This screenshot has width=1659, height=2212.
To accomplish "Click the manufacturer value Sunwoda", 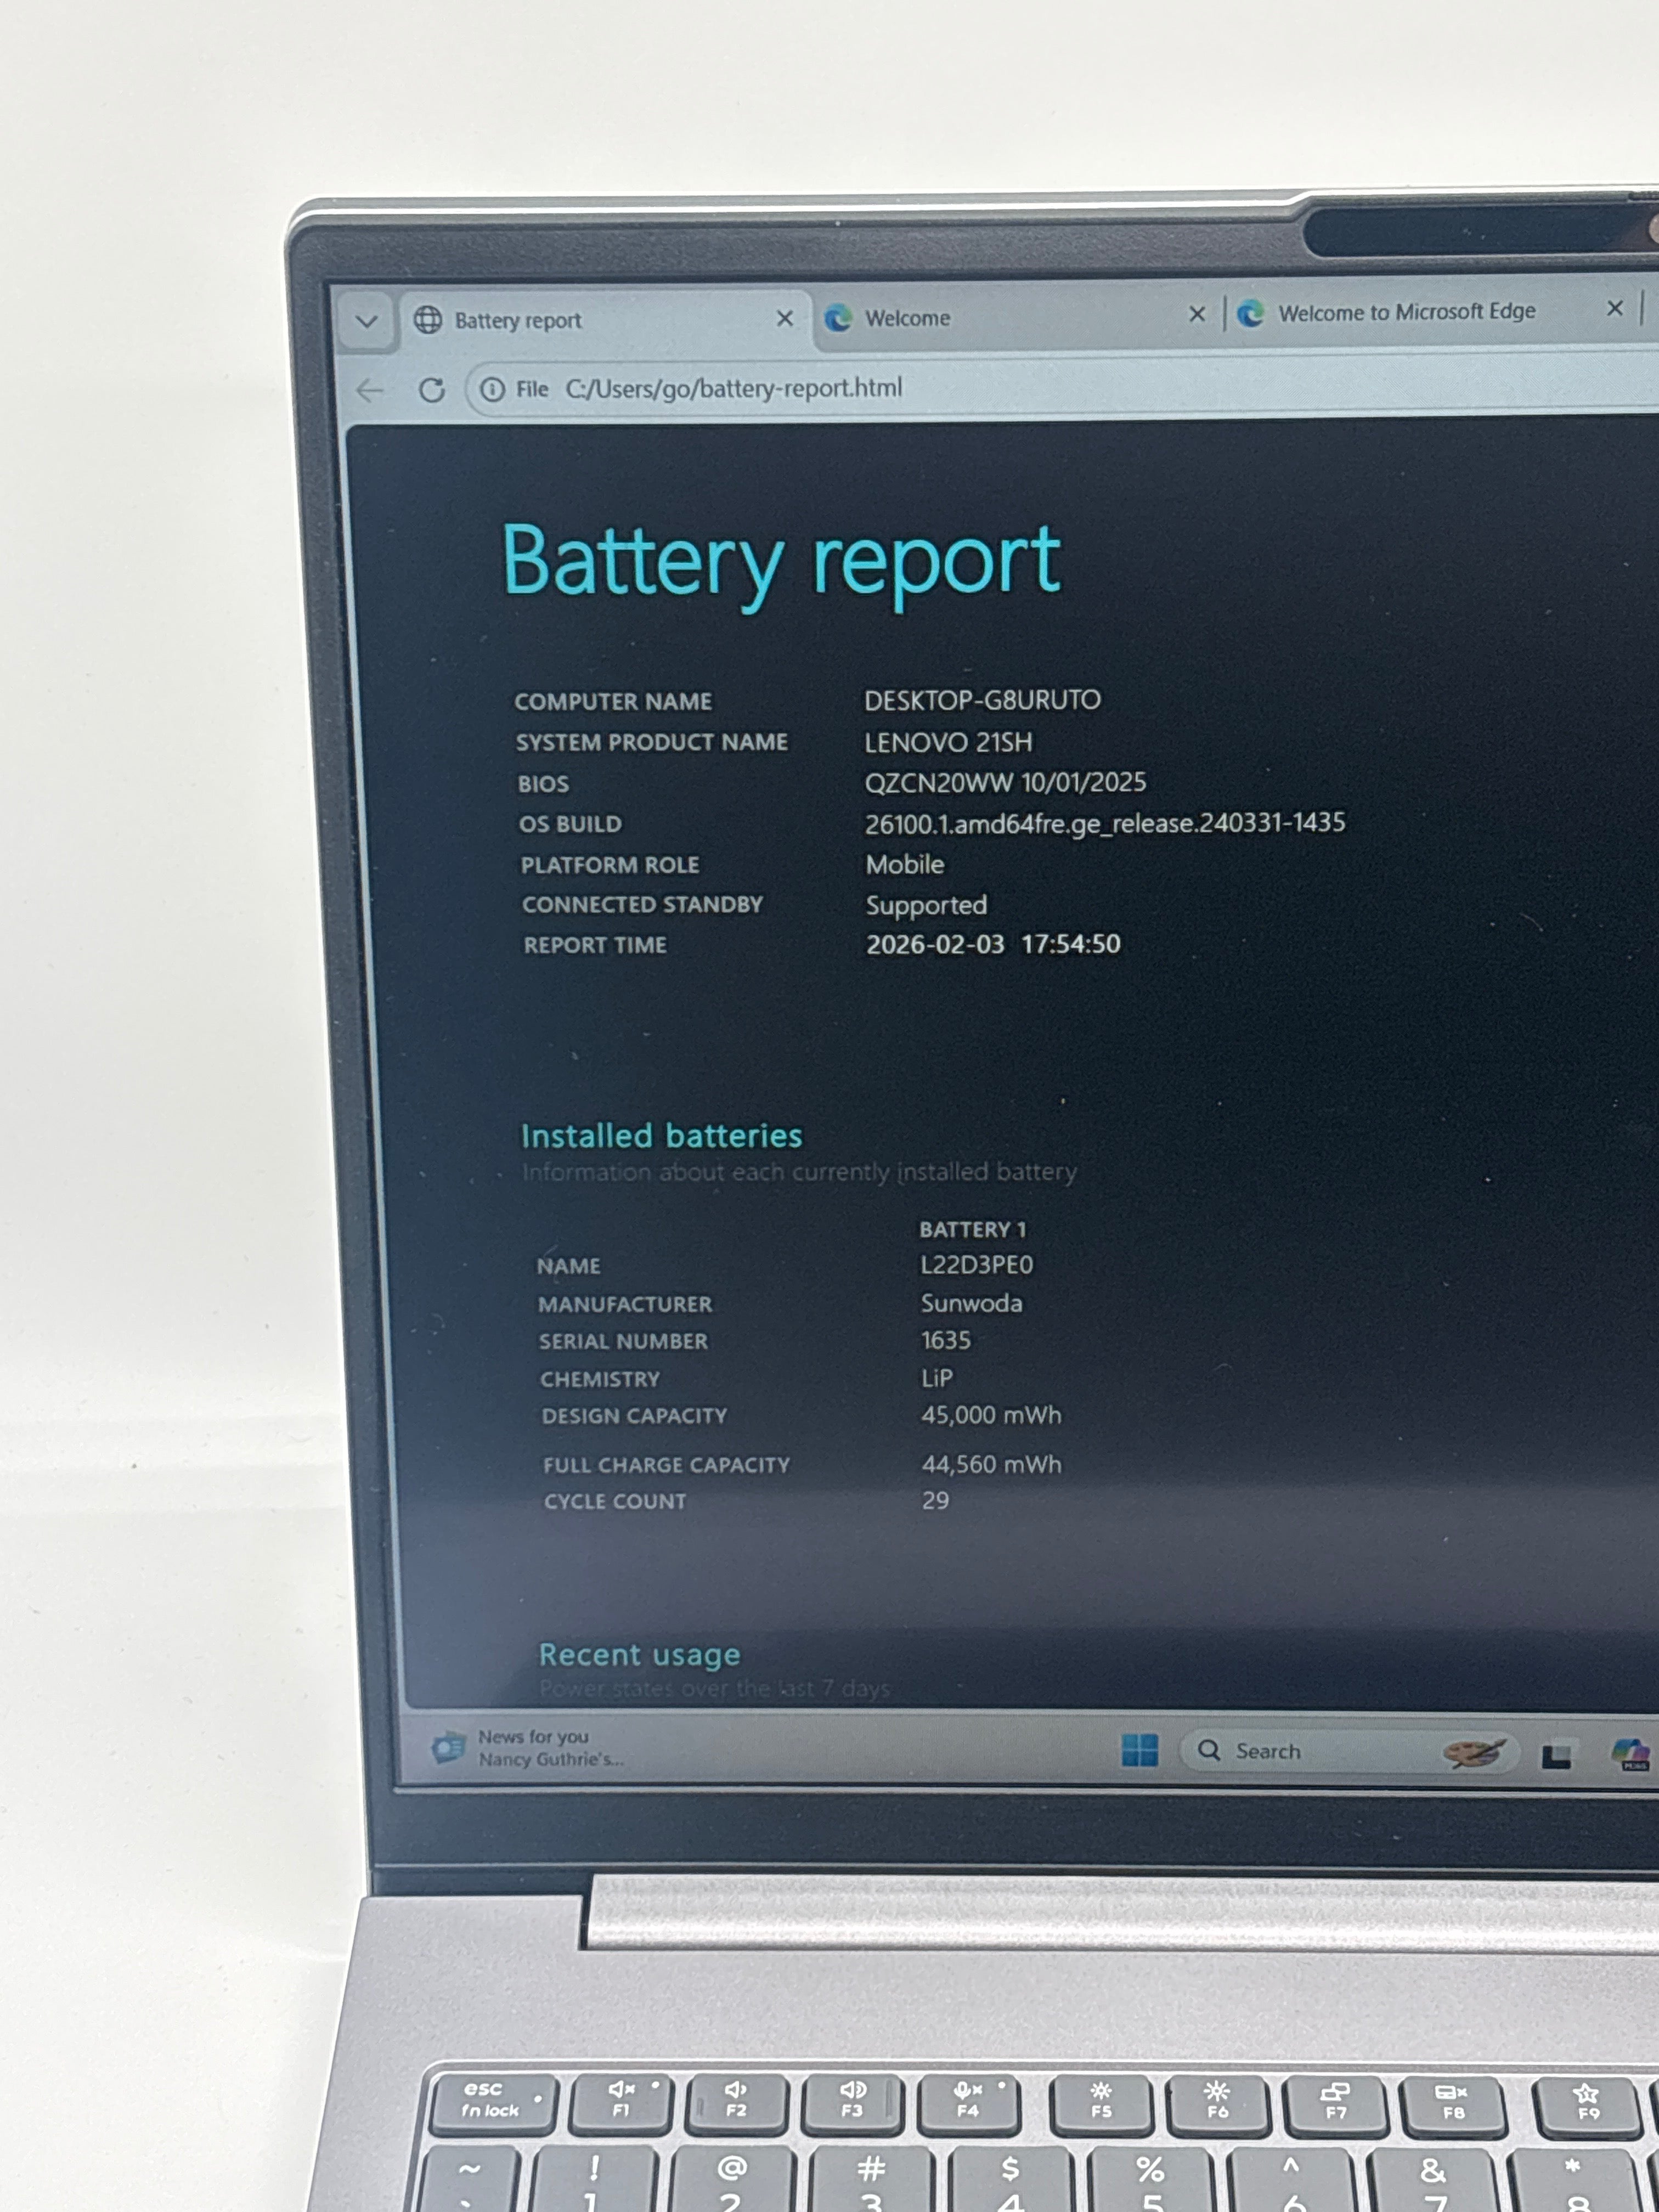I will (971, 1303).
